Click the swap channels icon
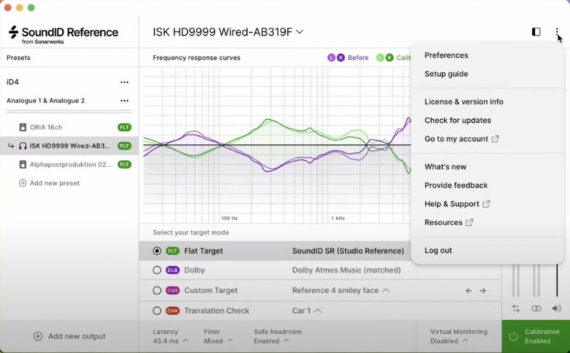 516,308
